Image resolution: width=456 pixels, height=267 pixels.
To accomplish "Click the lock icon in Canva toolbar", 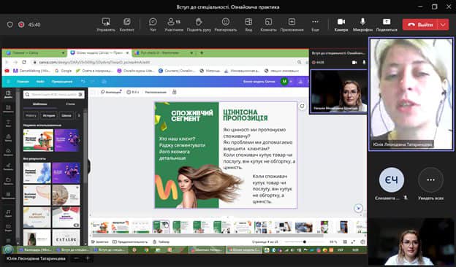I will click(174, 92).
